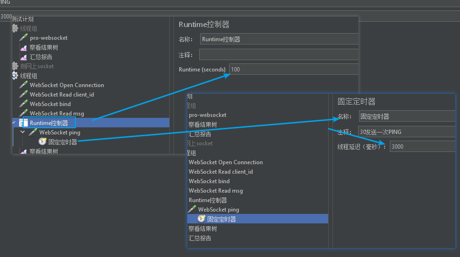Click the clock icon of unhighlighted 固定定时器 row
The image size is (460, 257).
pos(43,142)
